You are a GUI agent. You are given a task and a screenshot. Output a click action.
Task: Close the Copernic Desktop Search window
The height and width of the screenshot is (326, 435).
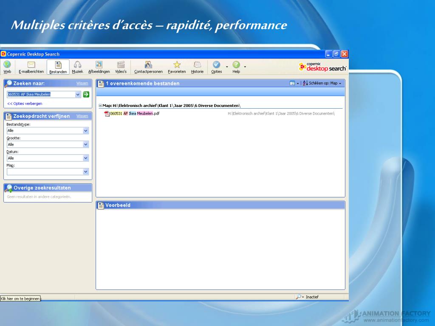coord(344,54)
